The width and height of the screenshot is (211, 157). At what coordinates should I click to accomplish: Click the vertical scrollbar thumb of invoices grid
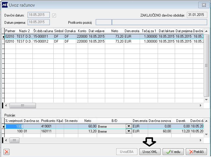tap(206, 65)
